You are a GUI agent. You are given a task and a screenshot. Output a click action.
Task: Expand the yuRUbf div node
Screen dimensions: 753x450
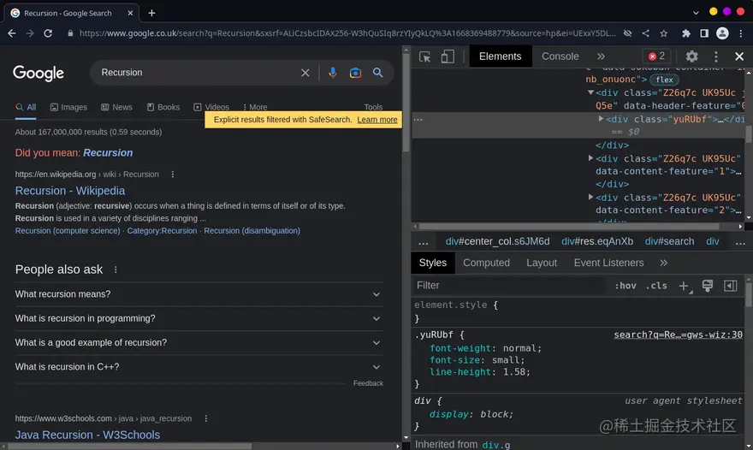pyautogui.click(x=601, y=118)
